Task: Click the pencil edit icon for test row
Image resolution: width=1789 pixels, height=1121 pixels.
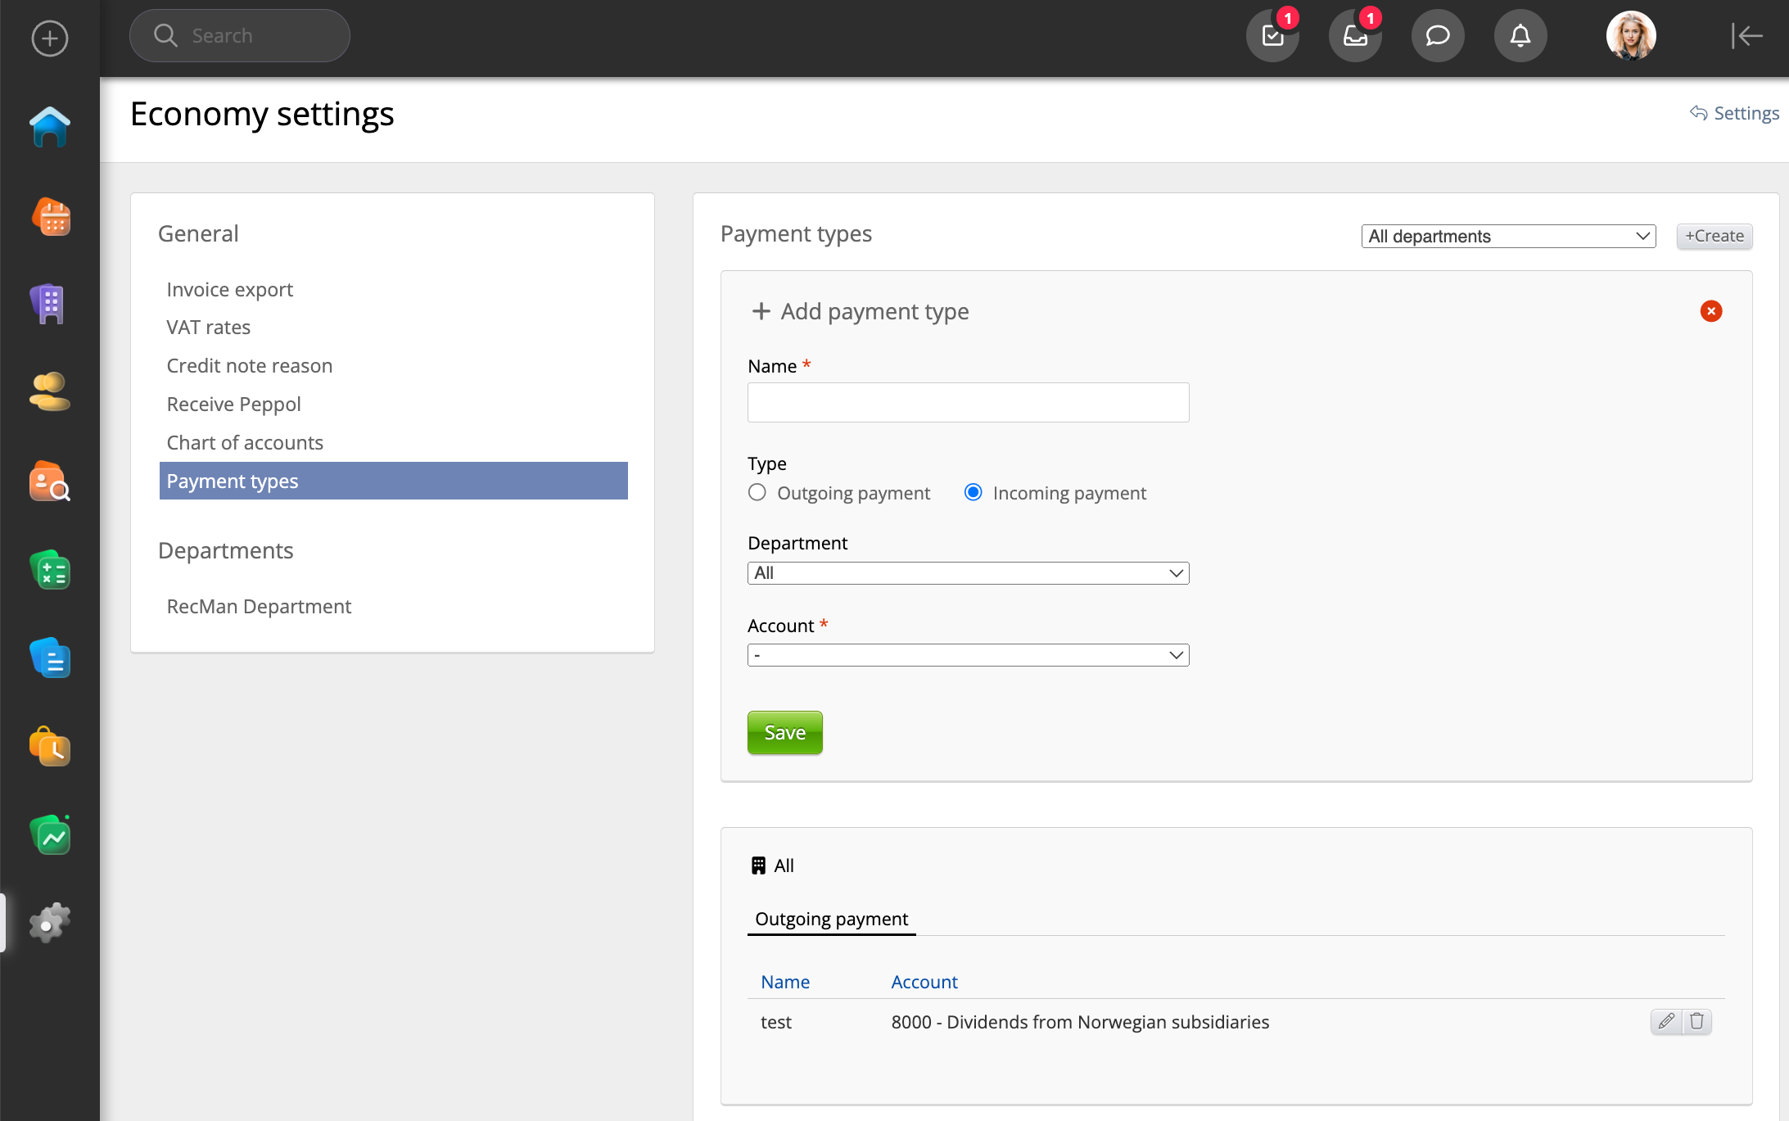Action: point(1665,1021)
